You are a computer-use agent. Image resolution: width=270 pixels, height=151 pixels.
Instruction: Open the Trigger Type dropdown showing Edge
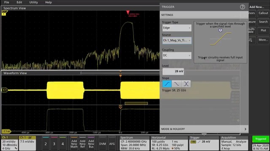177,28
